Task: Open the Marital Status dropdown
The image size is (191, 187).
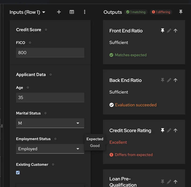Action: tap(50, 123)
